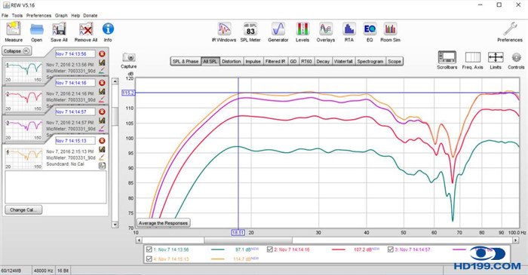The image size is (528, 275).
Task: Open the EQ window
Action: 370,32
